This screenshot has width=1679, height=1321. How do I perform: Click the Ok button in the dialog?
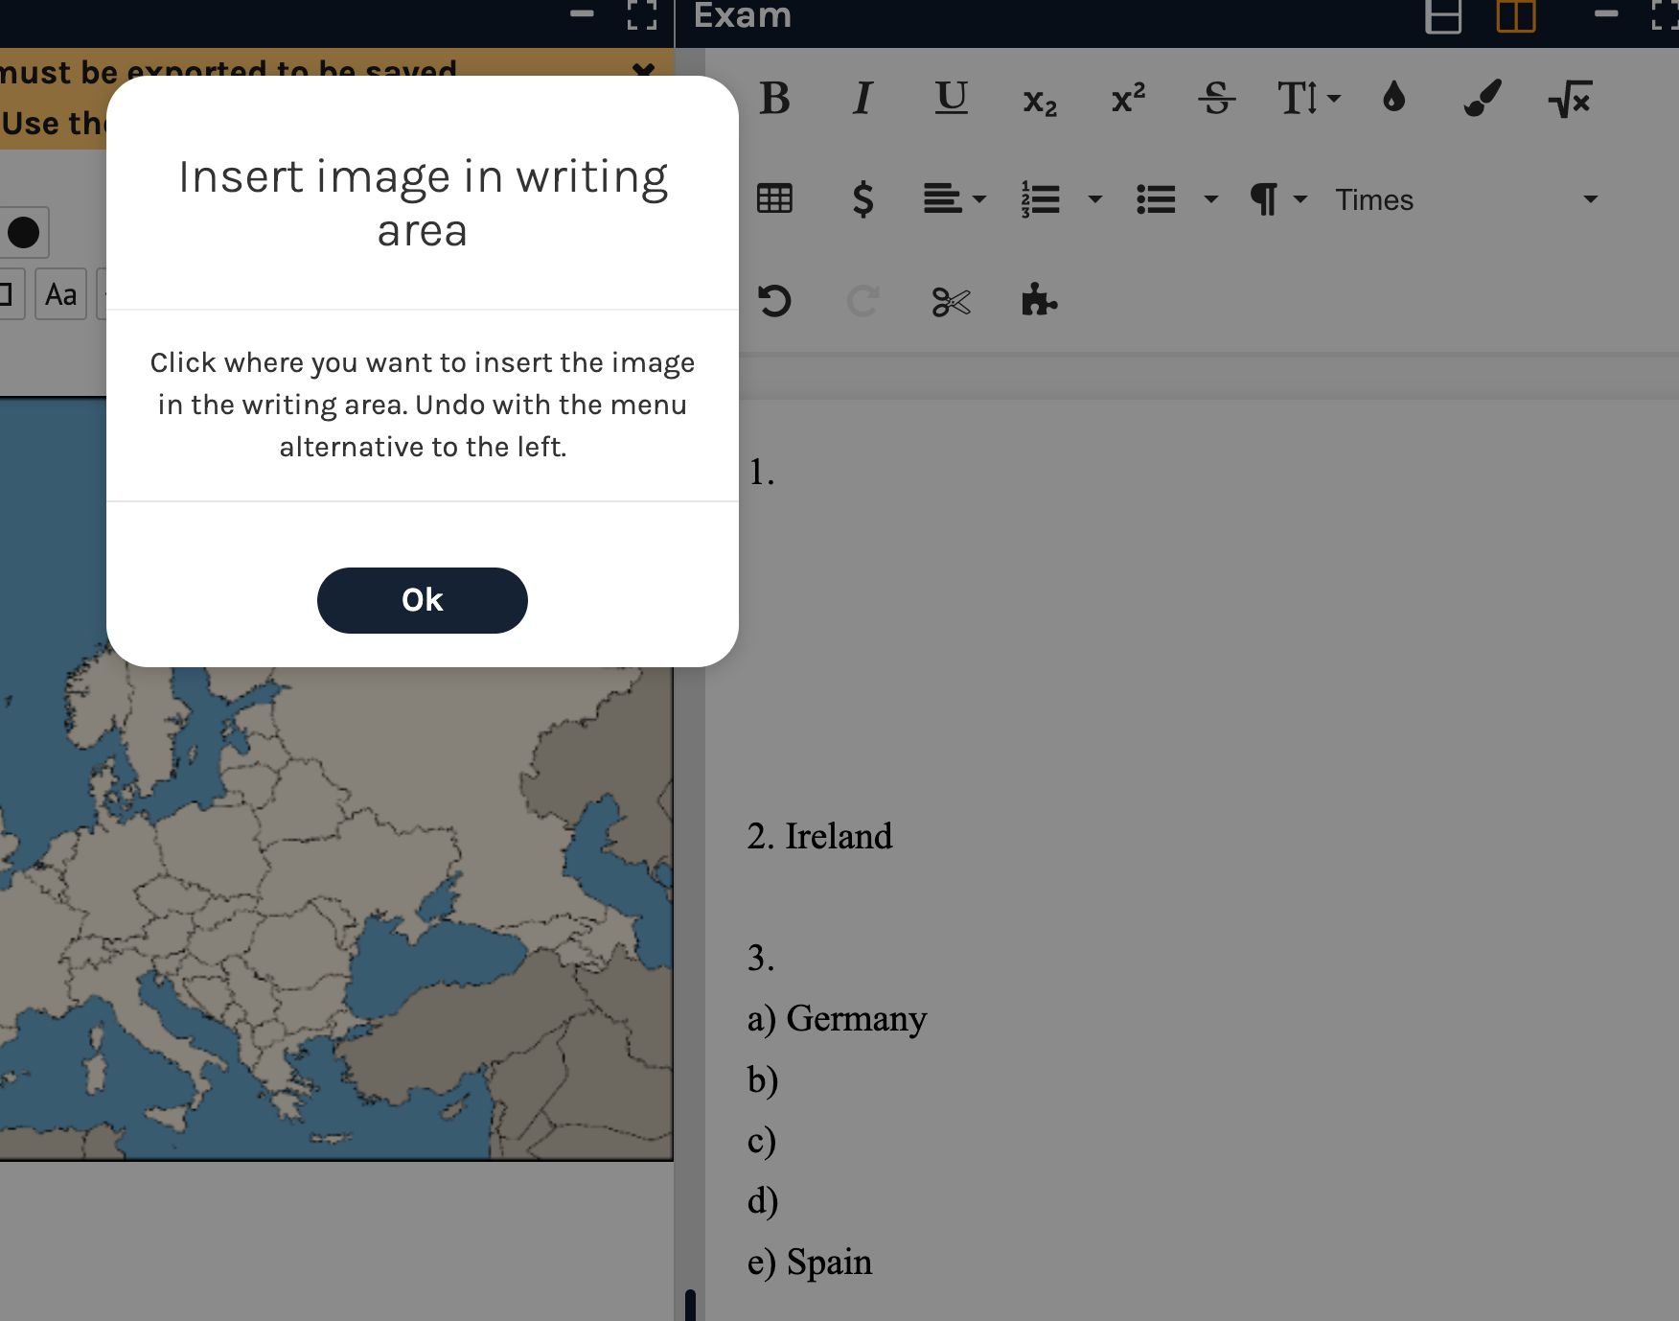(x=422, y=600)
